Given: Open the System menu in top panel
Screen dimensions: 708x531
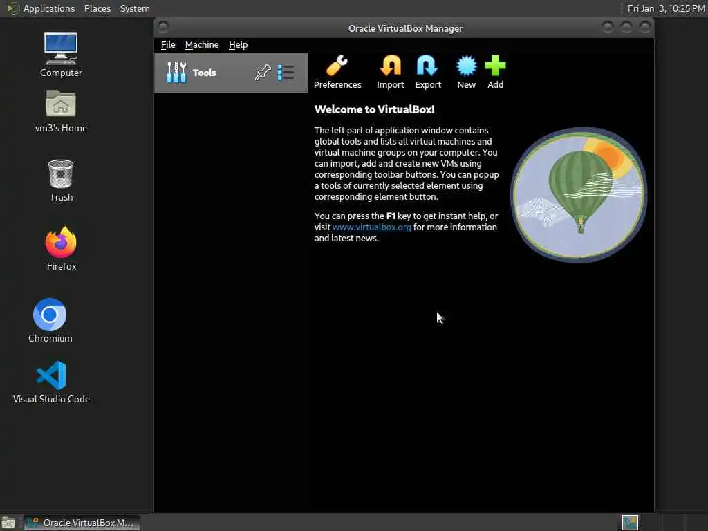Looking at the screenshot, I should coord(135,8).
